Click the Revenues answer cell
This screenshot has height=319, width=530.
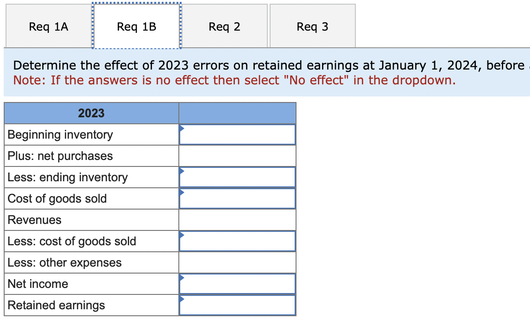tap(237, 219)
